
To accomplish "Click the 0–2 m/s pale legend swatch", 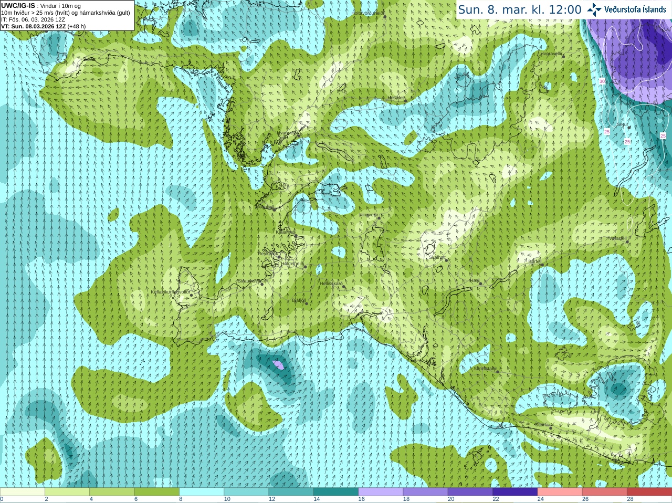I will 22,492.
